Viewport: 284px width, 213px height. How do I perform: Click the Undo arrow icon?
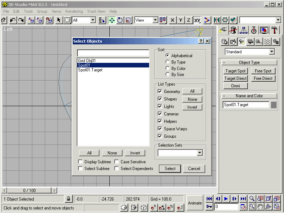pos(13,20)
